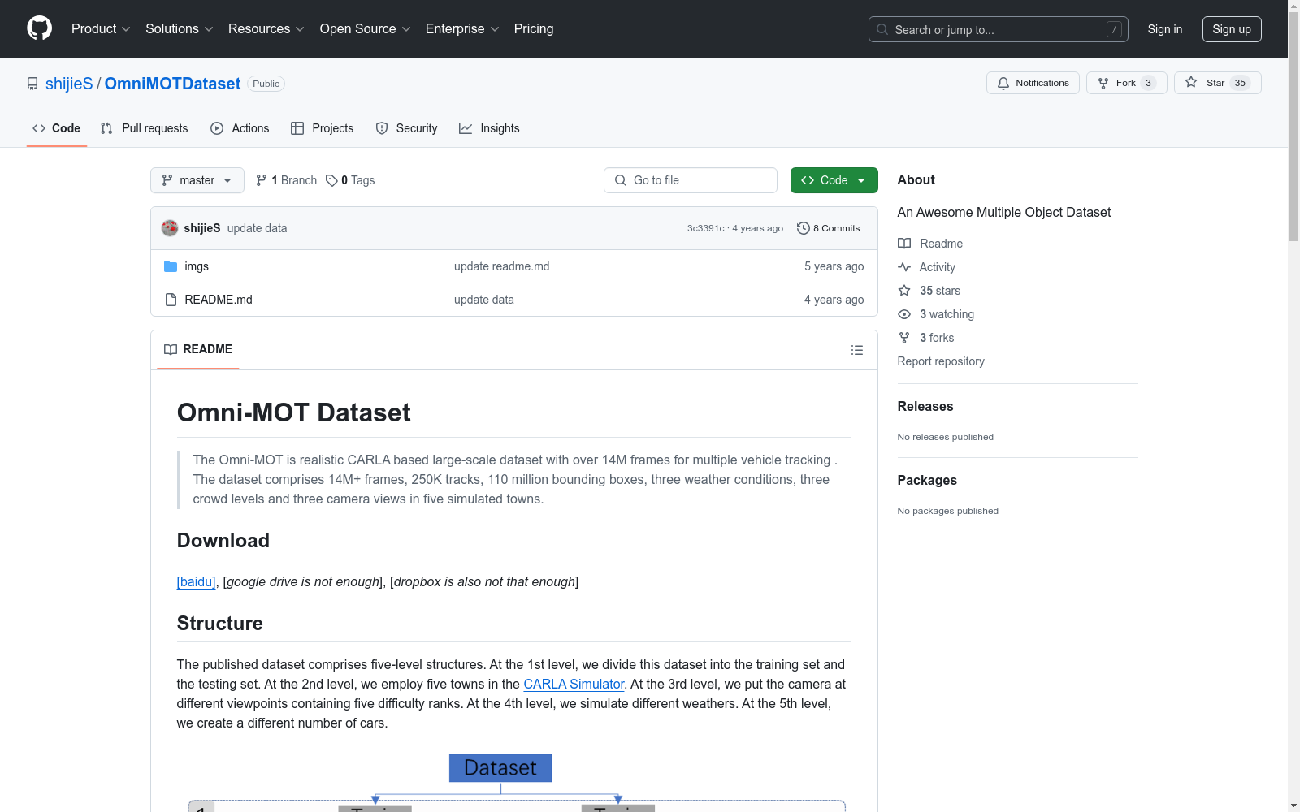Open the master branch selector
1300x812 pixels.
pos(197,180)
